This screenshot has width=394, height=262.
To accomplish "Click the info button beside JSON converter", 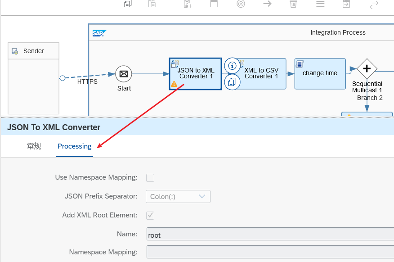I will coord(232,66).
